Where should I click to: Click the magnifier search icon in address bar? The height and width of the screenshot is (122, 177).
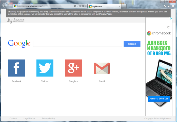coord(75,6)
